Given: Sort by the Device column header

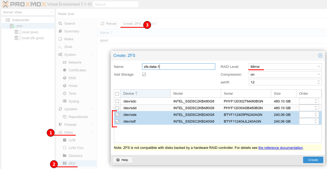Looking at the screenshot, I should (146, 94).
